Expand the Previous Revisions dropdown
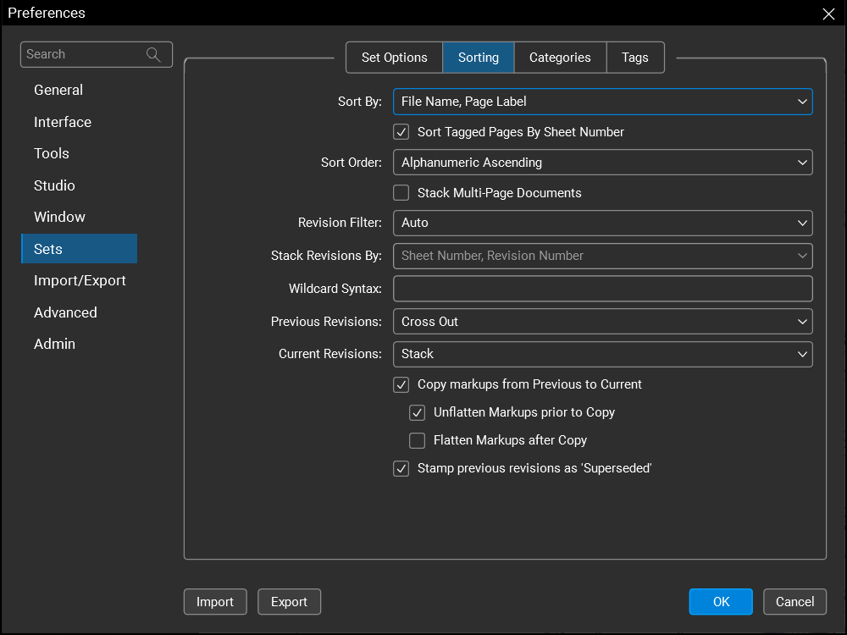Image resolution: width=847 pixels, height=635 pixels. tap(602, 322)
